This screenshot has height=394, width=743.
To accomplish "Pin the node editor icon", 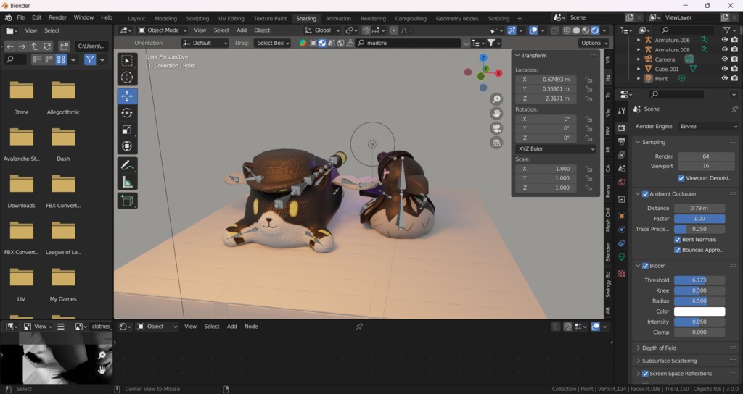I will coord(359,327).
